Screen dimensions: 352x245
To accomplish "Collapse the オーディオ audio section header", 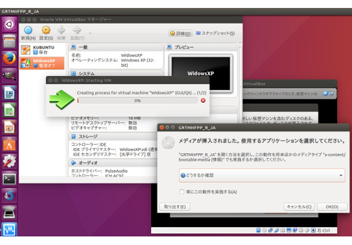I will [x=113, y=163].
